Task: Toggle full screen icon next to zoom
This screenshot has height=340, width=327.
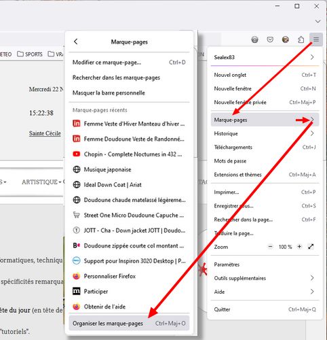Action: [311, 247]
